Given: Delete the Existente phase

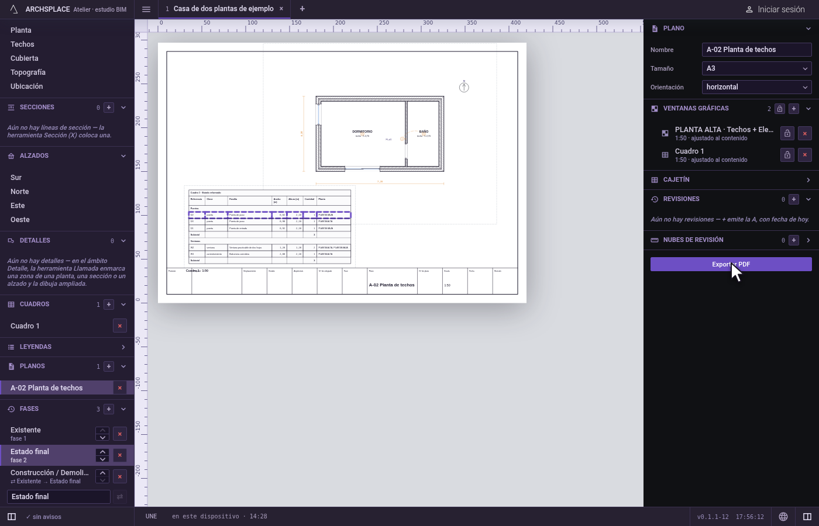Looking at the screenshot, I should (x=120, y=434).
